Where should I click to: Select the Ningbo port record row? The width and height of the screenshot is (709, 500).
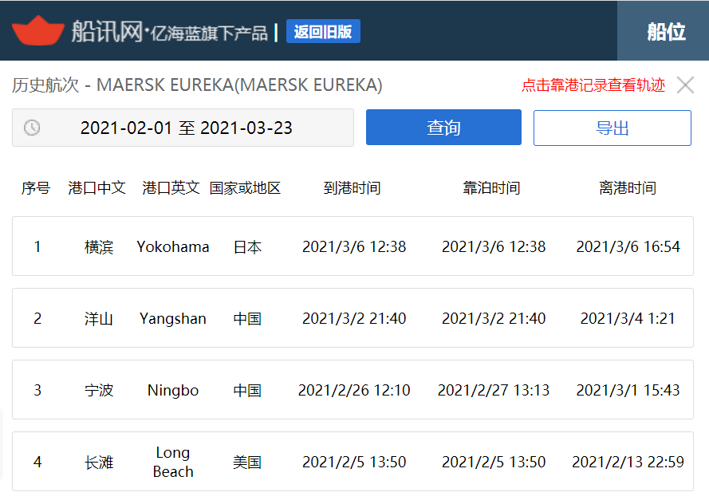(353, 390)
